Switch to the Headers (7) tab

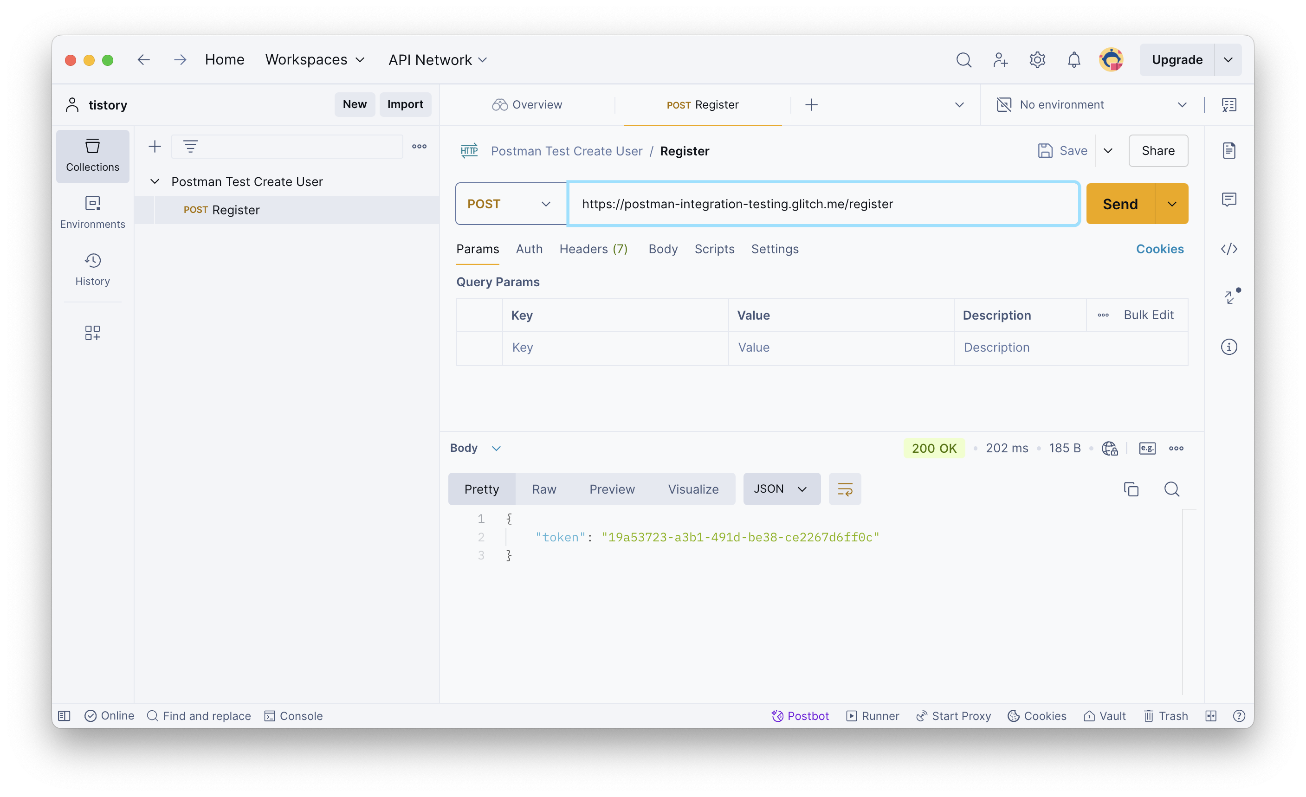(593, 249)
